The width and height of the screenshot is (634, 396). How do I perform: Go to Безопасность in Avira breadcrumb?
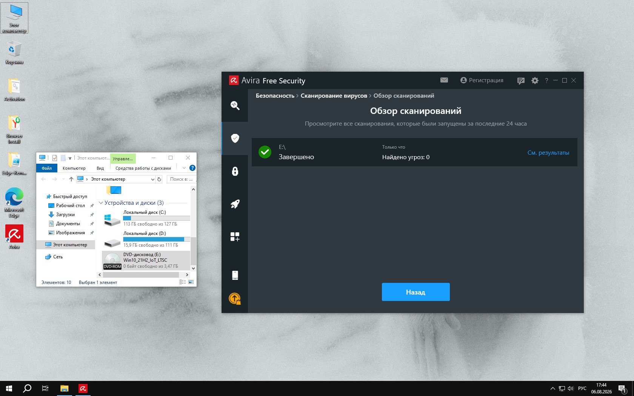tap(275, 96)
